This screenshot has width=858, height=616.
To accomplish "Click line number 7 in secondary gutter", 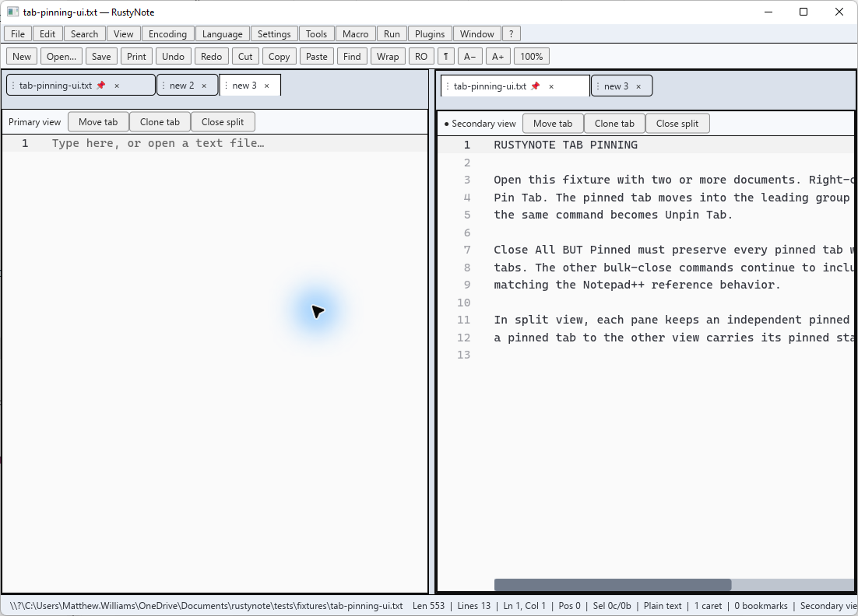I will [x=466, y=250].
